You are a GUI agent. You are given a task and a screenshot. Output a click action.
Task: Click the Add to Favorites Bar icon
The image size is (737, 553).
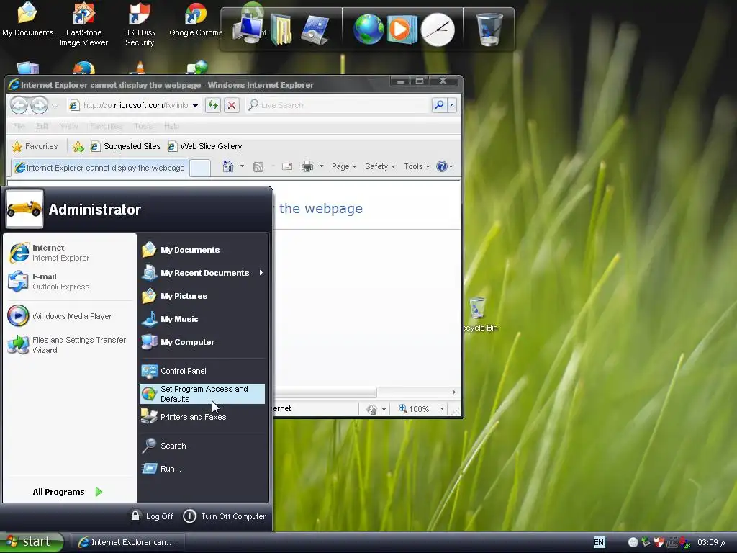click(78, 147)
